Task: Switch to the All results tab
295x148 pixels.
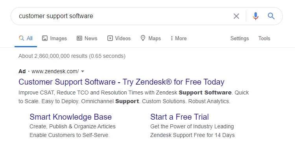Action: click(26, 39)
